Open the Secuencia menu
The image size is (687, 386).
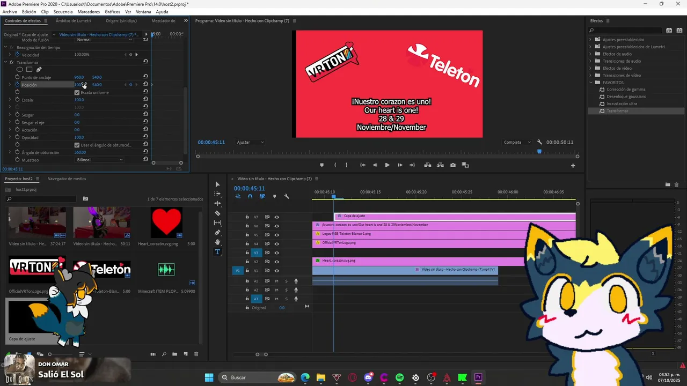coord(63,11)
